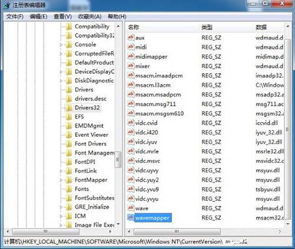Open the 收藏夹(A) menu
Viewport: 295px width, 249px height.
[90, 17]
